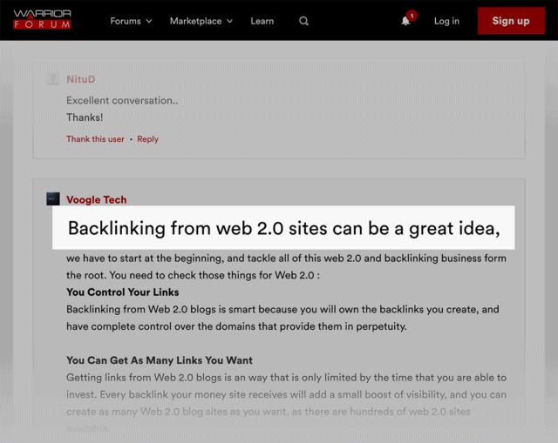The height and width of the screenshot is (443, 558).
Task: Click NituD's avatar image
Action: (x=53, y=79)
